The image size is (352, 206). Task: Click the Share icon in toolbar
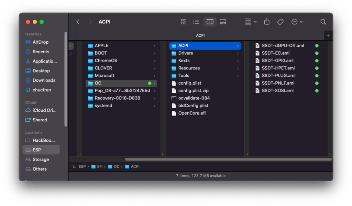click(x=267, y=22)
